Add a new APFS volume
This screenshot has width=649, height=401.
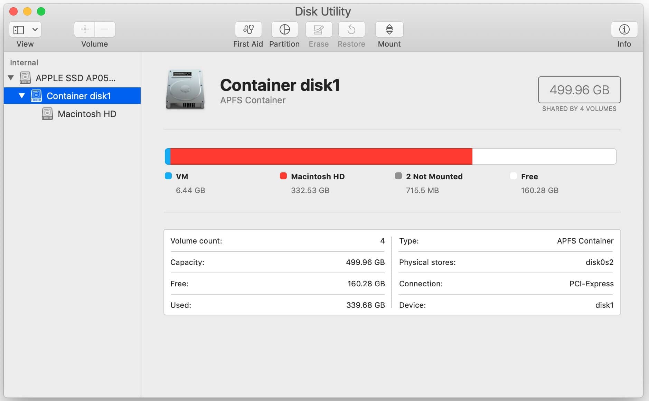click(85, 30)
